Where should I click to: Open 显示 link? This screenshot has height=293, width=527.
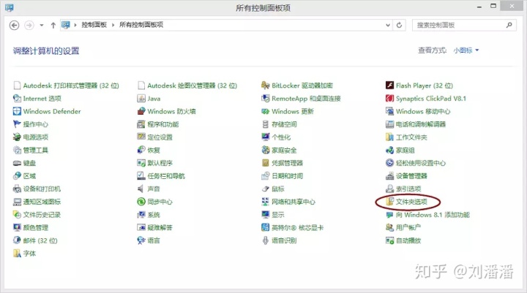point(278,215)
